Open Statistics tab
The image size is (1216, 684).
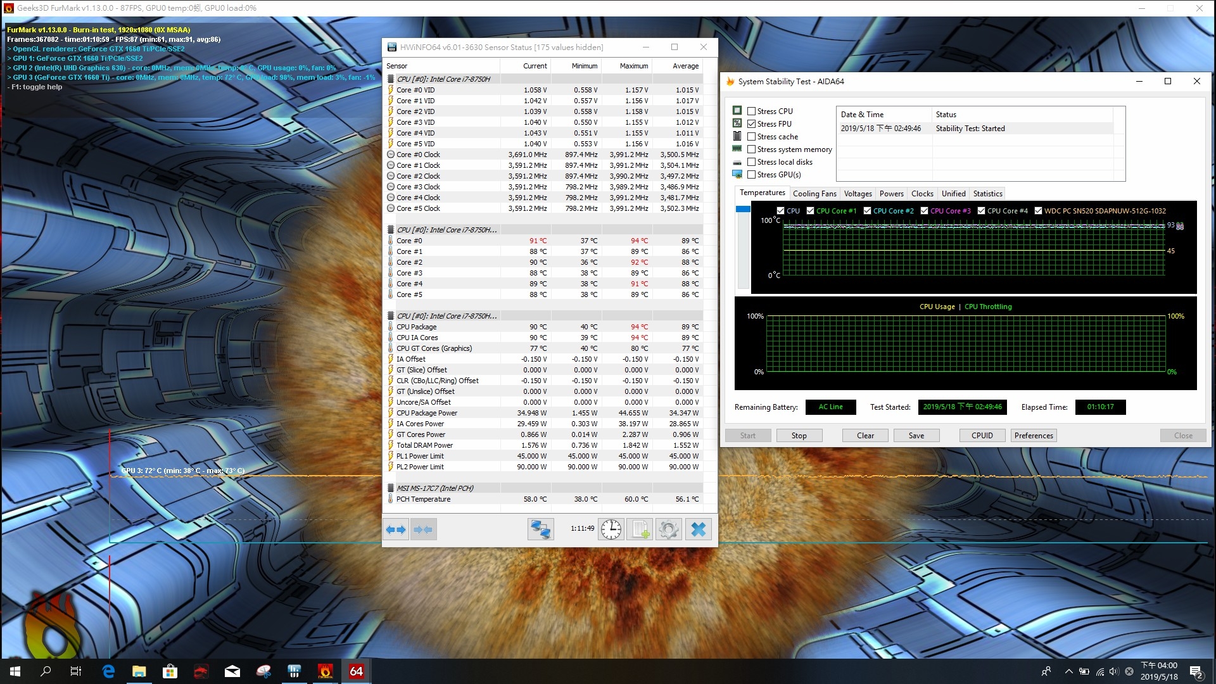987,194
